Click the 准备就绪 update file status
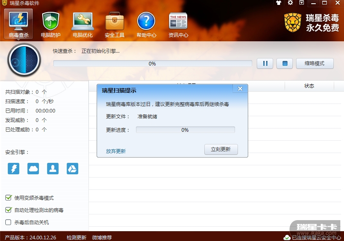The height and width of the screenshot is (241, 344). click(147, 117)
